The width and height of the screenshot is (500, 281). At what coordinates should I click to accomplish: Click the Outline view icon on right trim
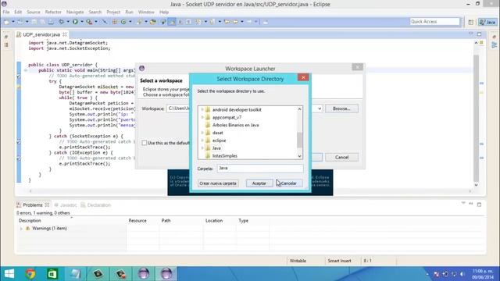pos(495,45)
